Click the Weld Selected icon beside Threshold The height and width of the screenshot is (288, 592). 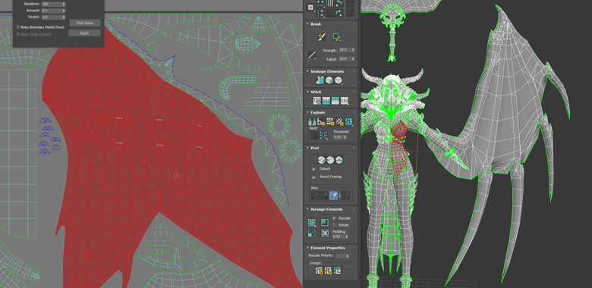pyautogui.click(x=323, y=135)
